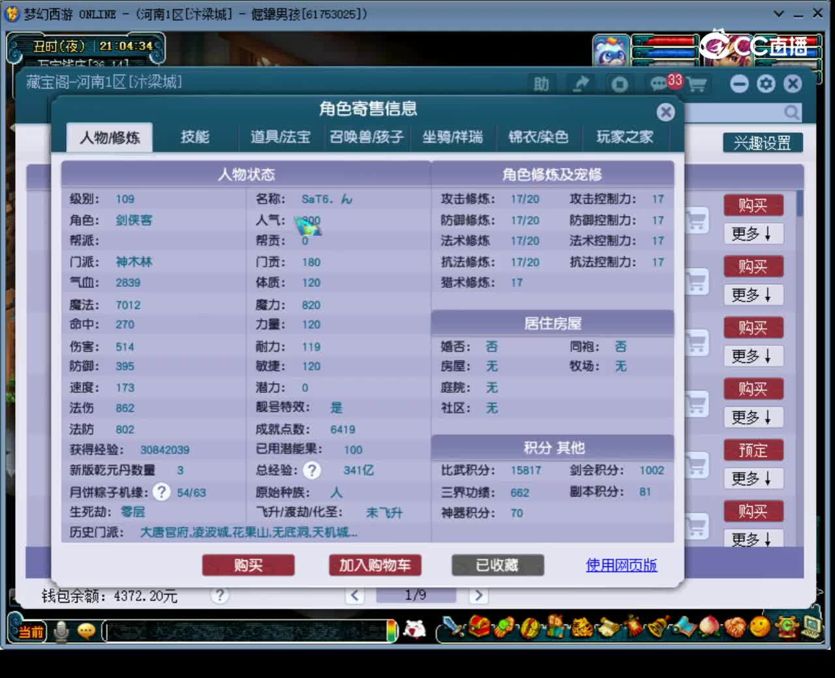The image size is (835, 678).
Task: Switch to the 玩家之家 tab
Action: tap(624, 137)
